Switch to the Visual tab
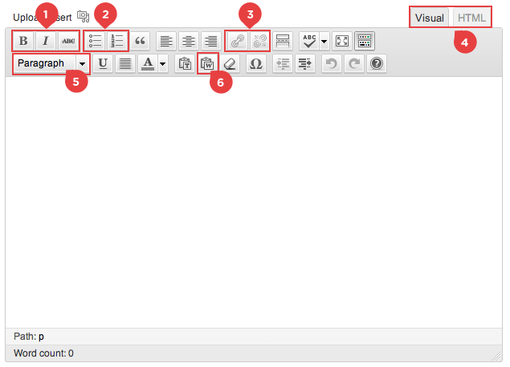The height and width of the screenshot is (367, 510). click(430, 18)
